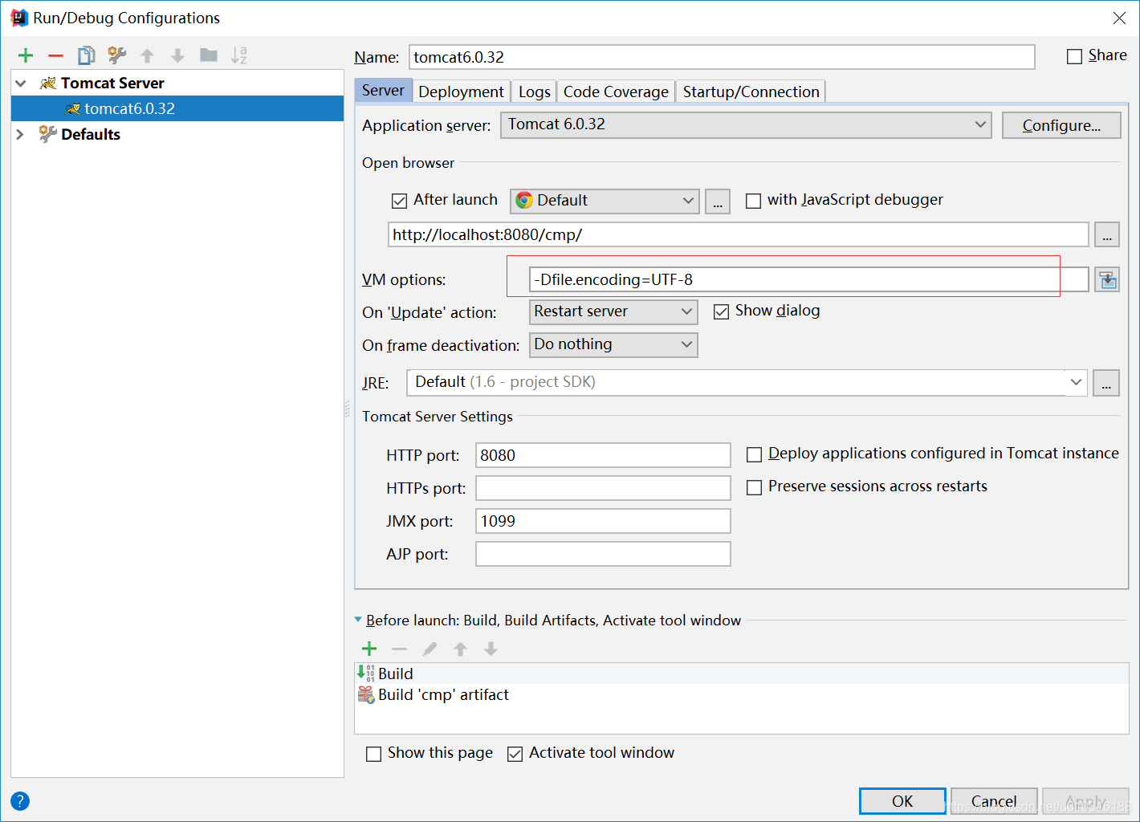Screen dimensions: 1140x822
Task: Remove before-launch task minus icon
Action: coord(399,649)
